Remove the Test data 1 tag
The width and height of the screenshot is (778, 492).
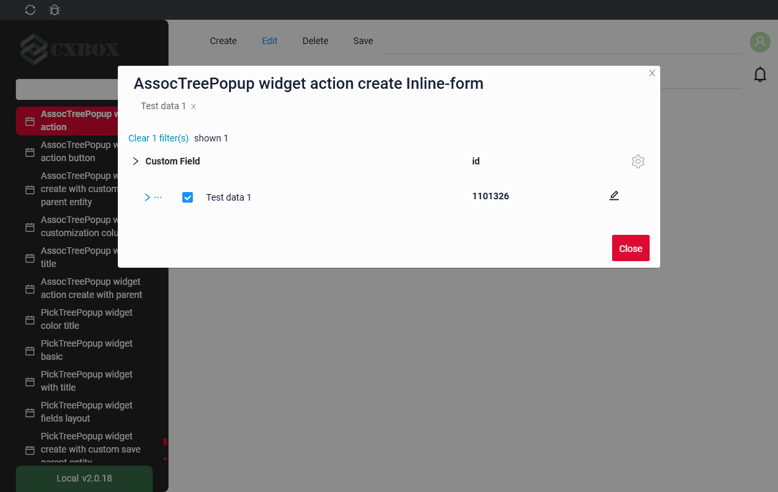194,107
